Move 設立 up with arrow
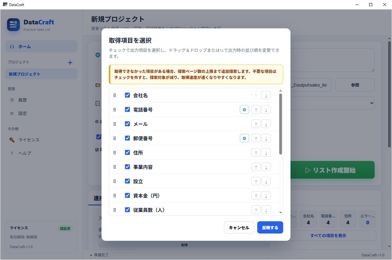 (256, 181)
